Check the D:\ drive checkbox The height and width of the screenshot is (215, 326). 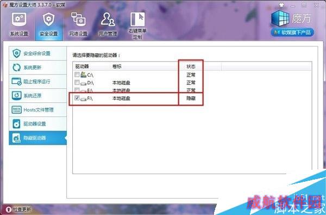77,83
